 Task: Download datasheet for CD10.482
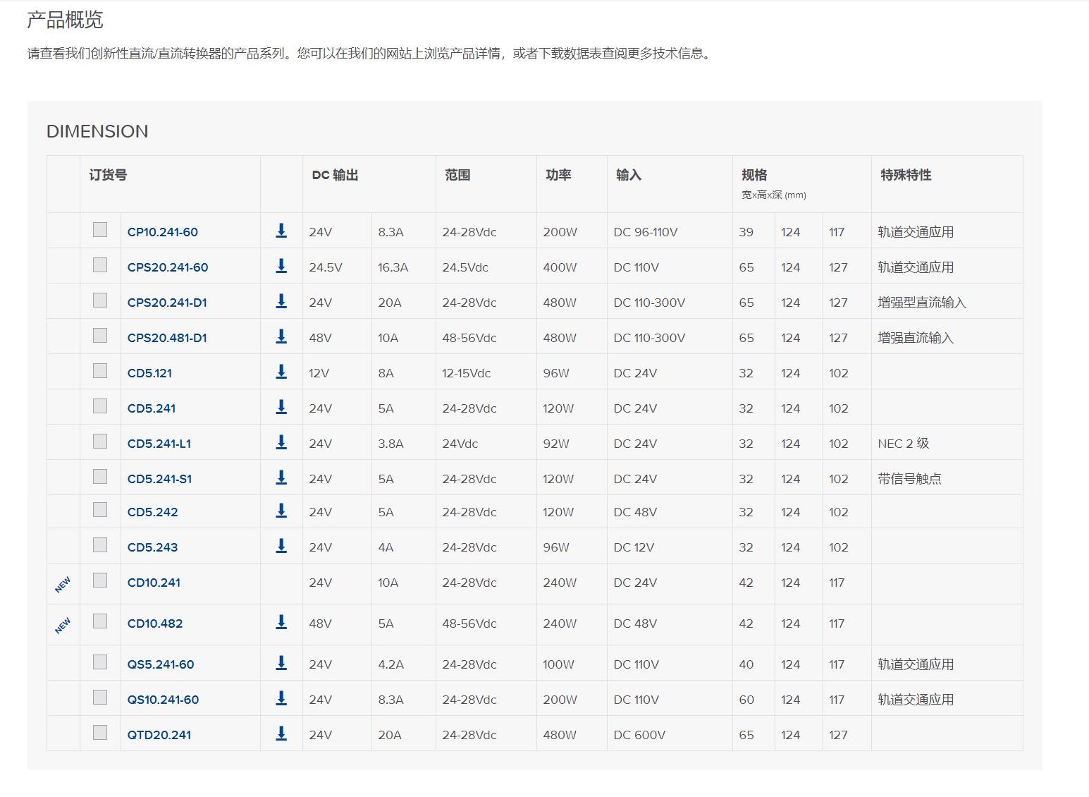point(281,622)
